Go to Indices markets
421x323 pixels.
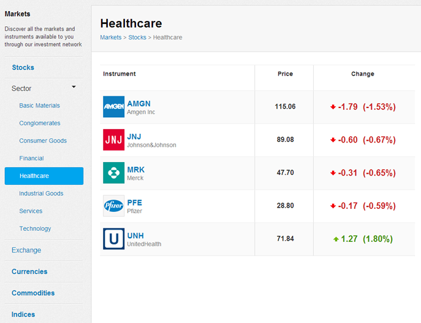tap(23, 314)
